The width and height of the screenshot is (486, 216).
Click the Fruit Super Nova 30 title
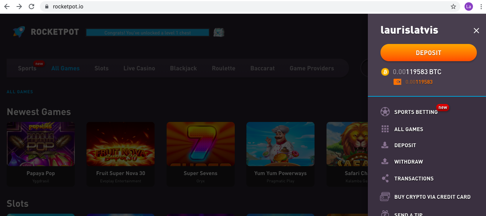[120, 173]
